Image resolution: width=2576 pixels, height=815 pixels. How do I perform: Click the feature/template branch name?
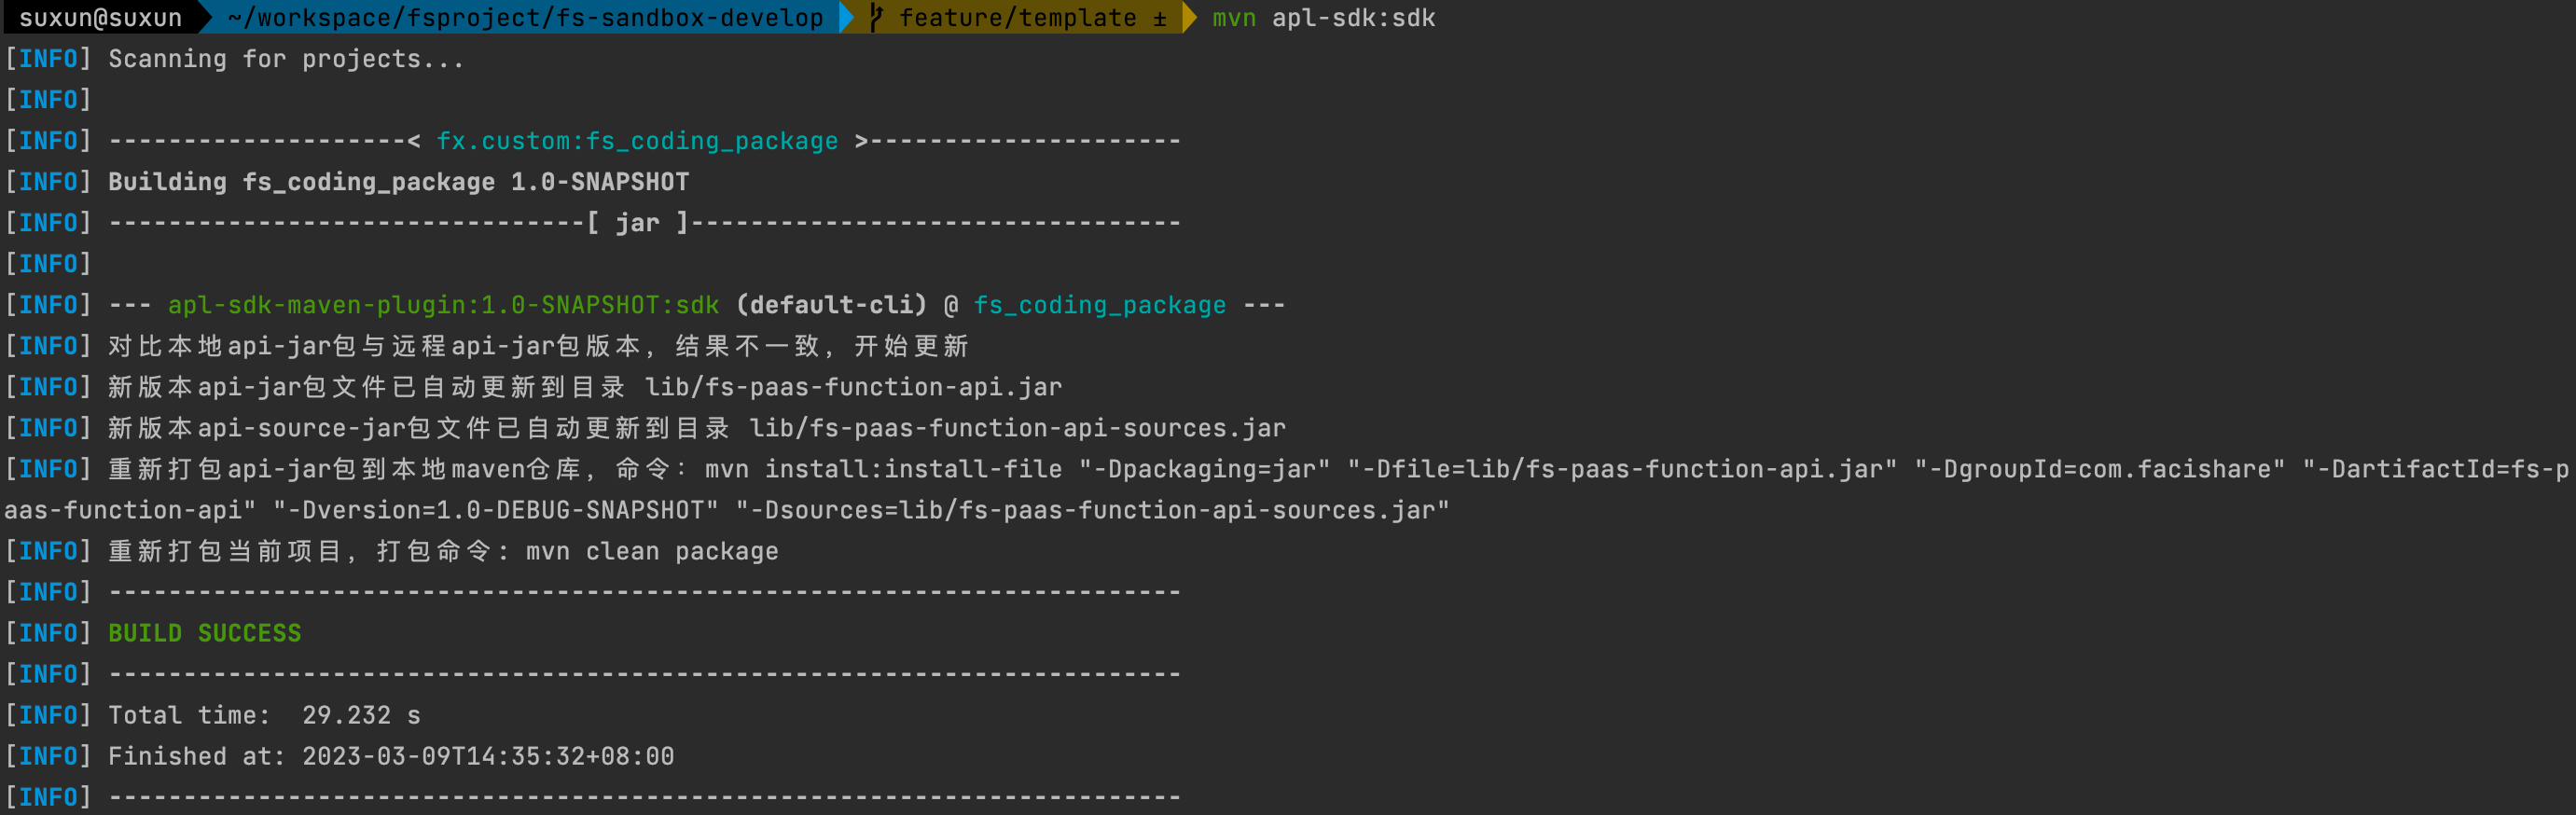point(1017,18)
